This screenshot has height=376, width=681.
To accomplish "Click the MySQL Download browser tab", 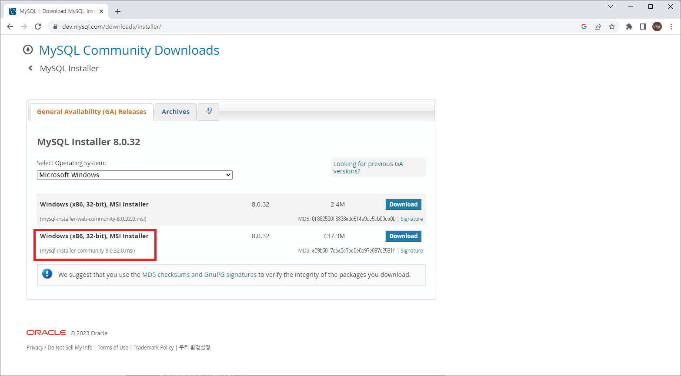I will [x=57, y=11].
